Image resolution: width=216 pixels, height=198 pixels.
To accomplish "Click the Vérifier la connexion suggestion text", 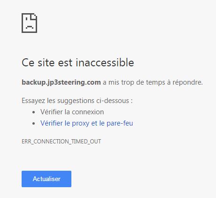I will [x=72, y=112].
